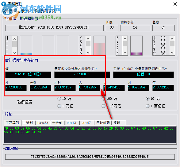The image size is (180, 167).
Task: Click the 月 value 2.8598E54
Action: click(x=139, y=88)
